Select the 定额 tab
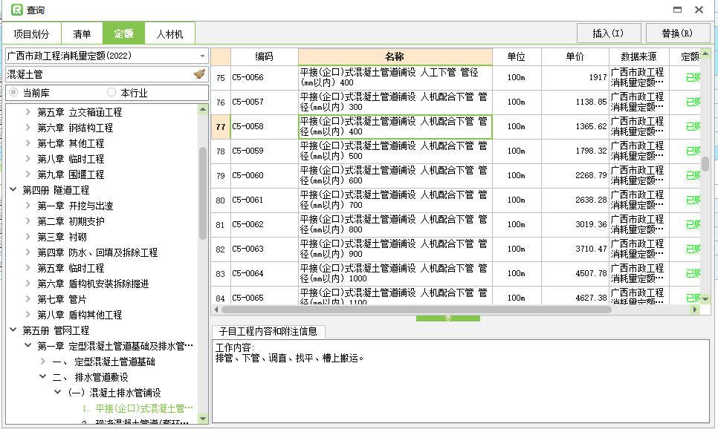The height and width of the screenshot is (438, 718). coord(123,33)
